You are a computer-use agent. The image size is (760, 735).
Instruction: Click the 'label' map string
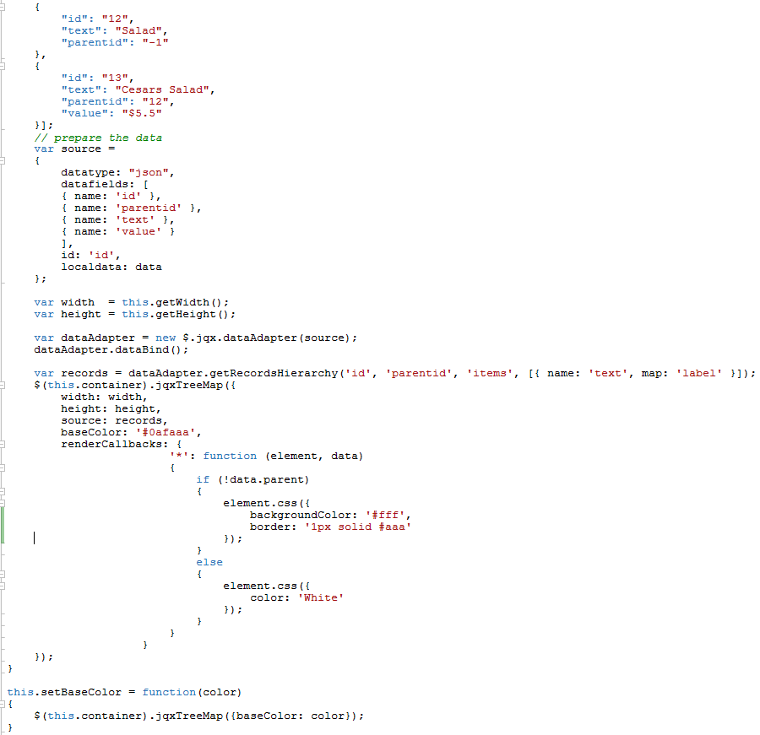tap(699, 373)
